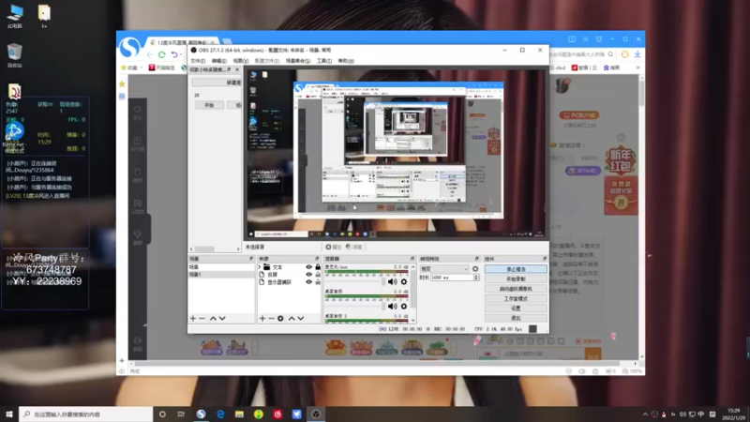Screen dimensions: 750x422
Task: Open File Explorer on the taskbar
Action: point(239,414)
